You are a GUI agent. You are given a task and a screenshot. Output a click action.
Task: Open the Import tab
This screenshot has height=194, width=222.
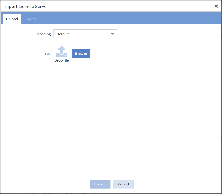point(30,19)
